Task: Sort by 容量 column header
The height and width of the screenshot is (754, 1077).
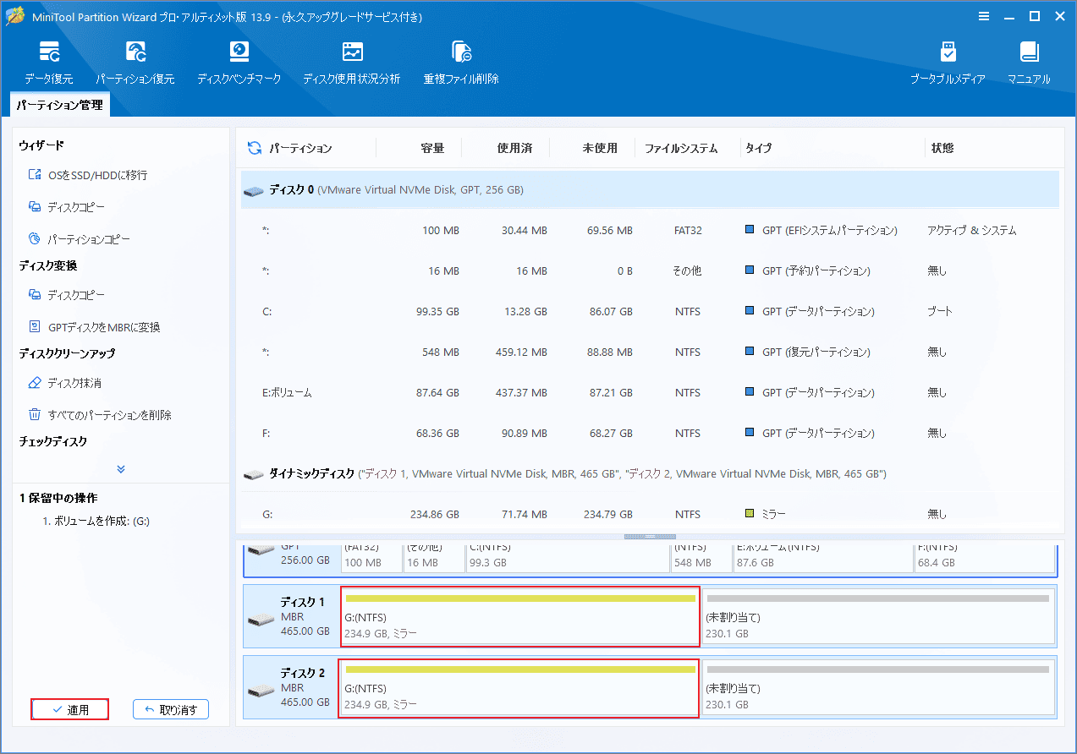Action: point(432,148)
